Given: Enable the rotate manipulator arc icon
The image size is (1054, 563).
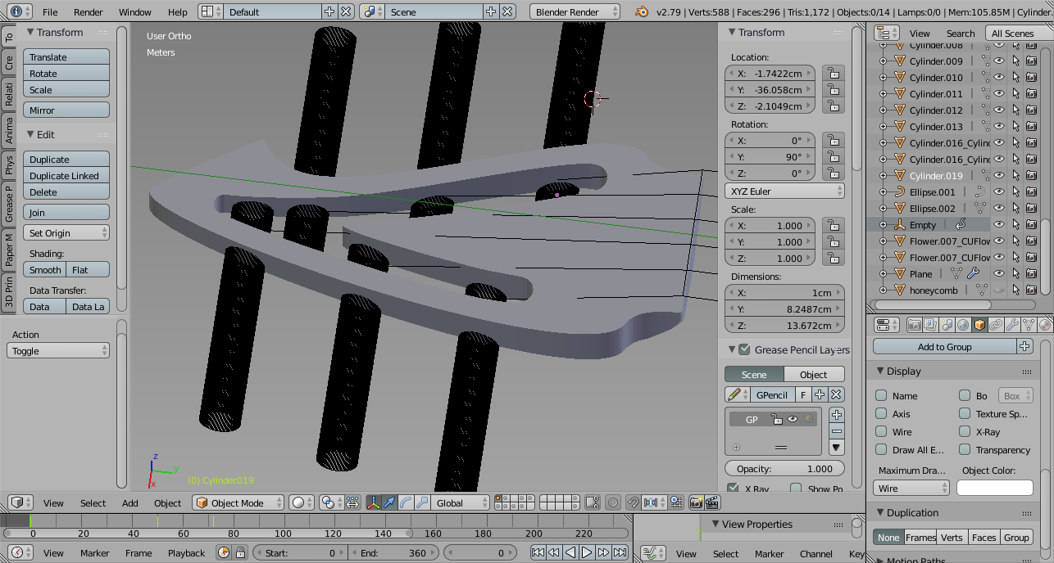Looking at the screenshot, I should pyautogui.click(x=406, y=502).
